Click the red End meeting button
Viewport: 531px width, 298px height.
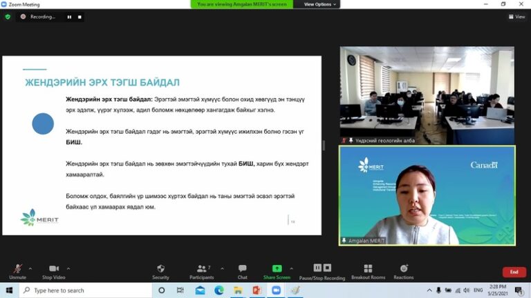coord(514,272)
